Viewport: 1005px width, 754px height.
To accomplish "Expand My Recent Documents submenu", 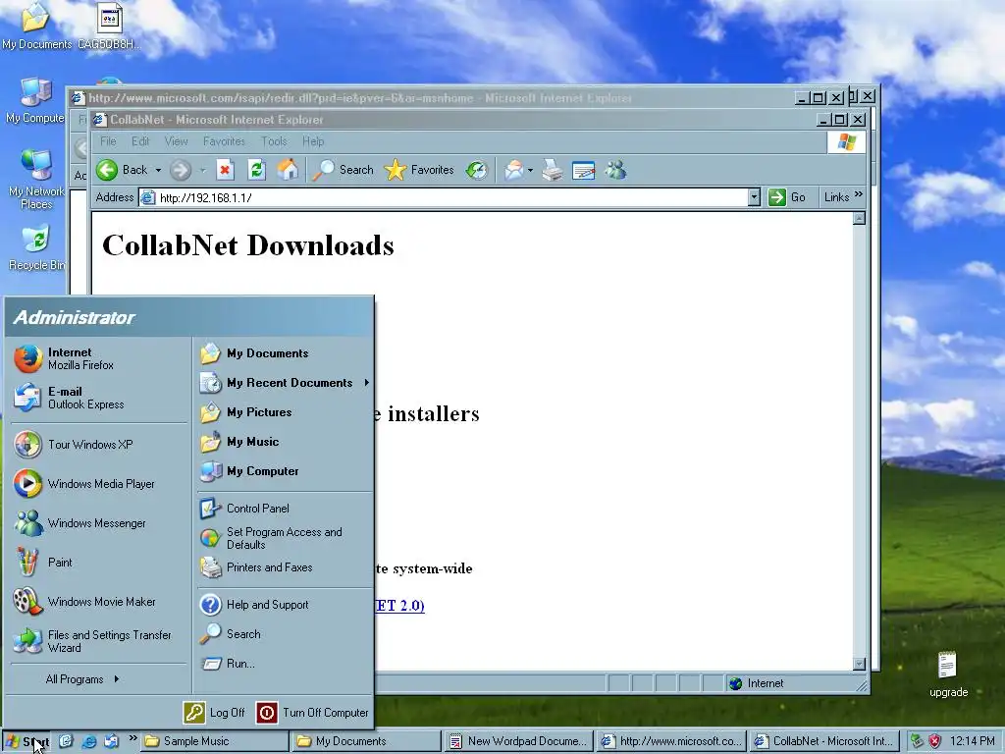I will (x=284, y=383).
